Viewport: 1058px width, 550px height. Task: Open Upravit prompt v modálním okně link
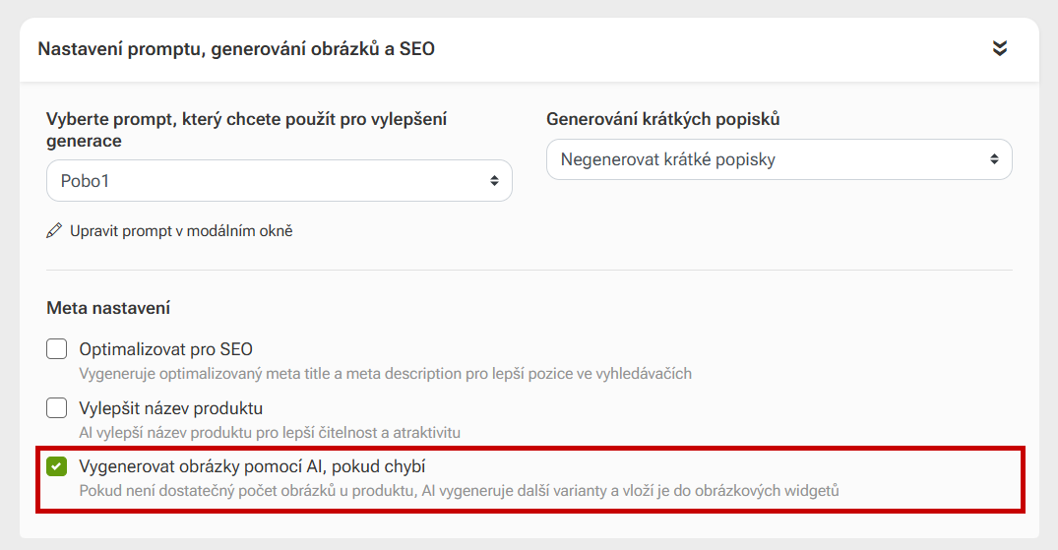click(181, 231)
